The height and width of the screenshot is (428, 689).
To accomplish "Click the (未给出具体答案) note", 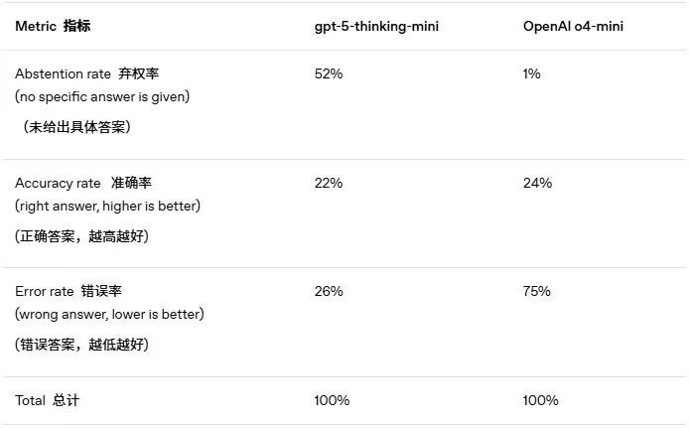I will (x=76, y=127).
